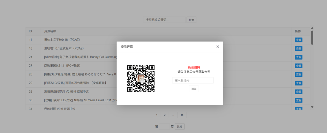Select row 腐败王国0.21.1 (PC+安卓)

(168, 66)
